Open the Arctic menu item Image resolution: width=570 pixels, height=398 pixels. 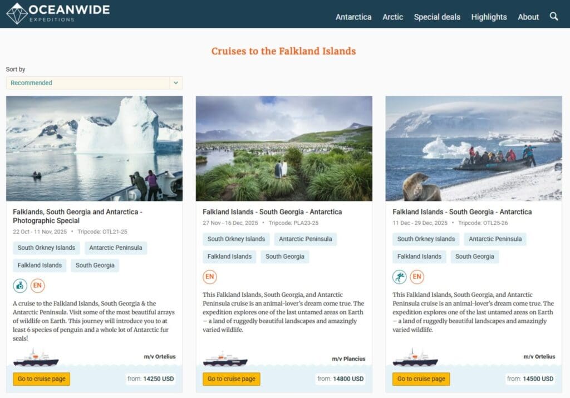[x=392, y=17]
